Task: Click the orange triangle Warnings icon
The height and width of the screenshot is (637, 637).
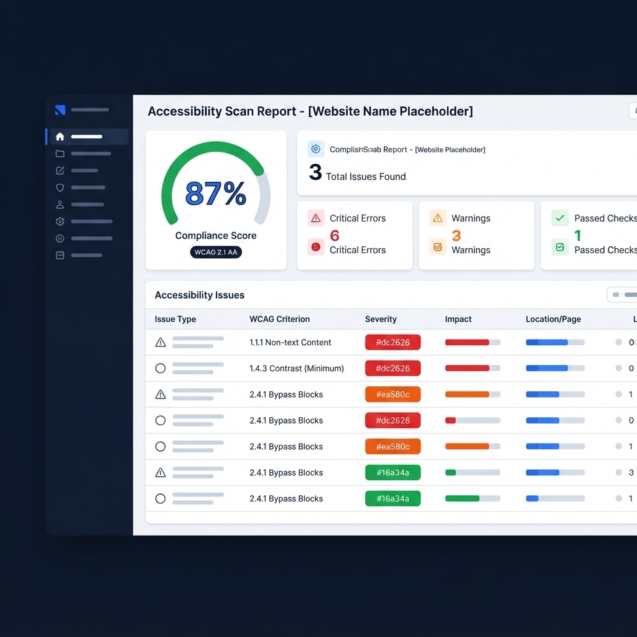Action: (437, 218)
